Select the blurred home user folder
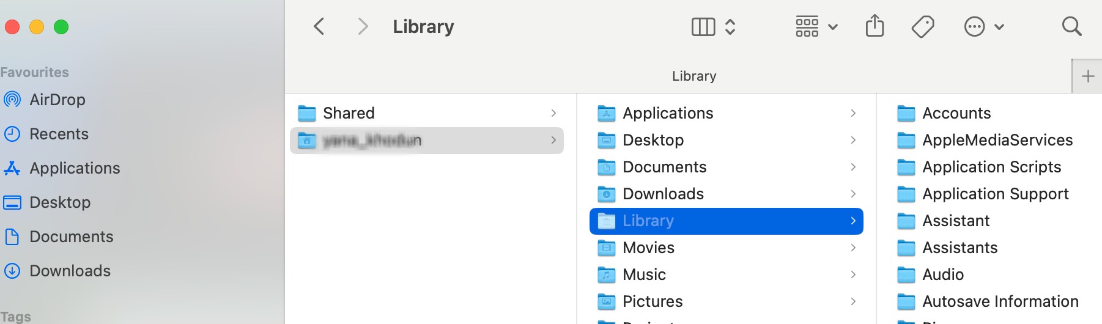1102x324 pixels. 427,141
